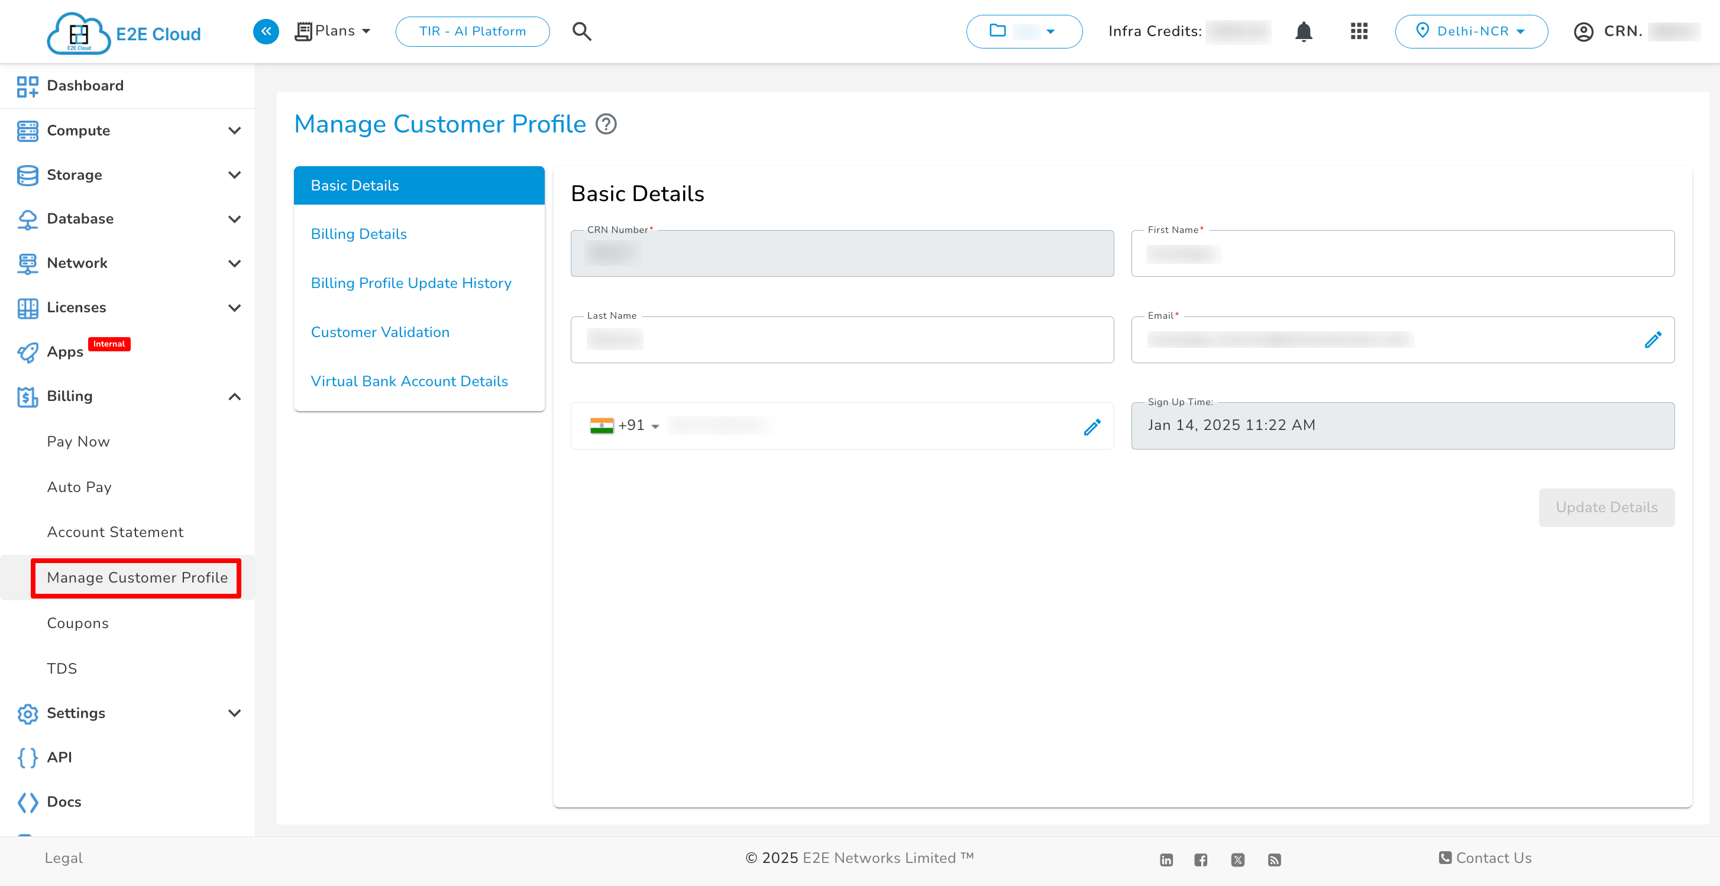Open the X (Twitter) footer icon
The width and height of the screenshot is (1720, 886).
1237,859
